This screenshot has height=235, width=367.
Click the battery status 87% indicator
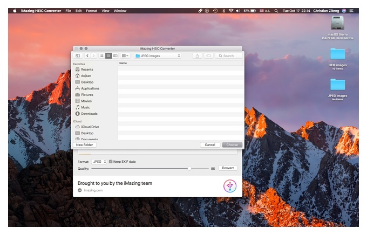[x=249, y=11]
